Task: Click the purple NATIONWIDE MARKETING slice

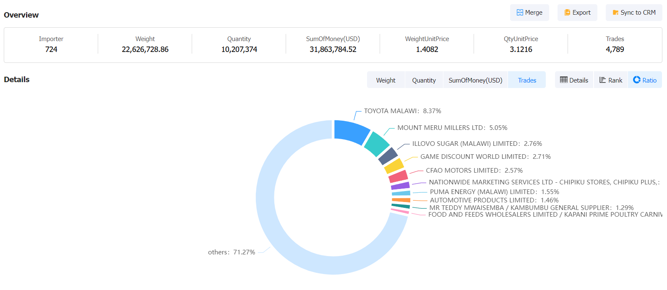Action: pyautogui.click(x=400, y=186)
